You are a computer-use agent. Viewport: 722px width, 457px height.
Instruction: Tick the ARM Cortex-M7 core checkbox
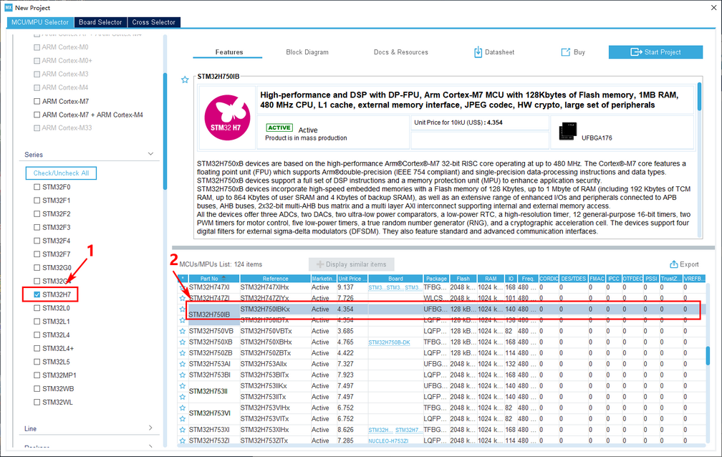[37, 102]
